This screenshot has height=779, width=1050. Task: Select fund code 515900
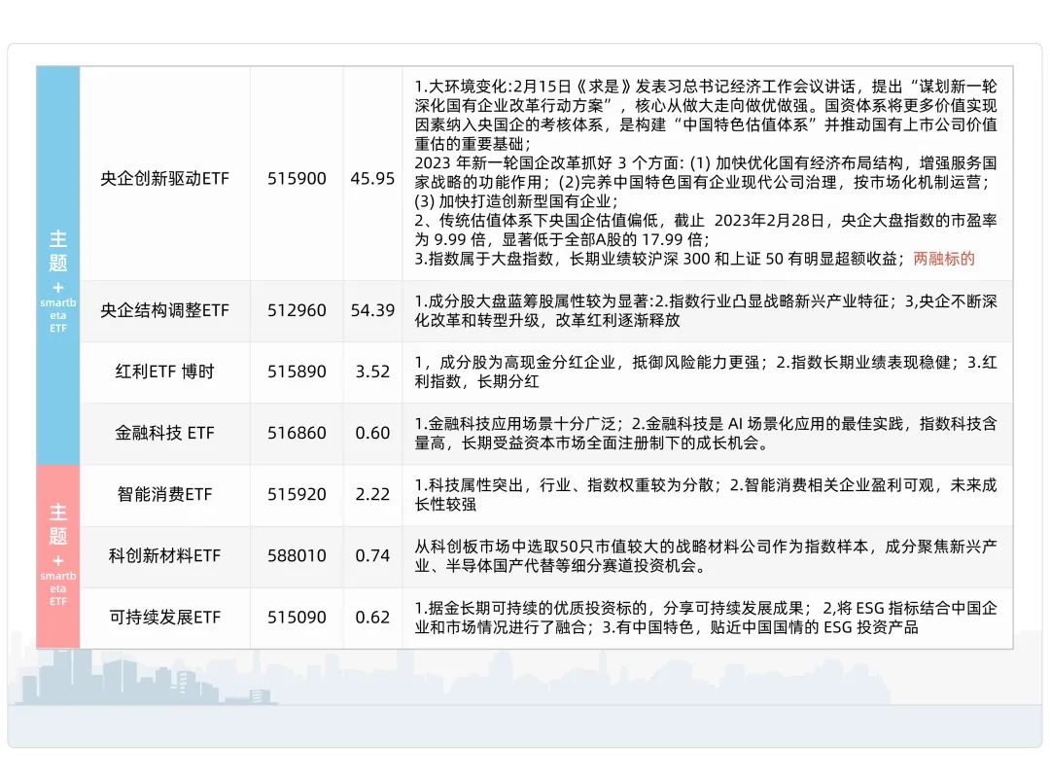297,178
